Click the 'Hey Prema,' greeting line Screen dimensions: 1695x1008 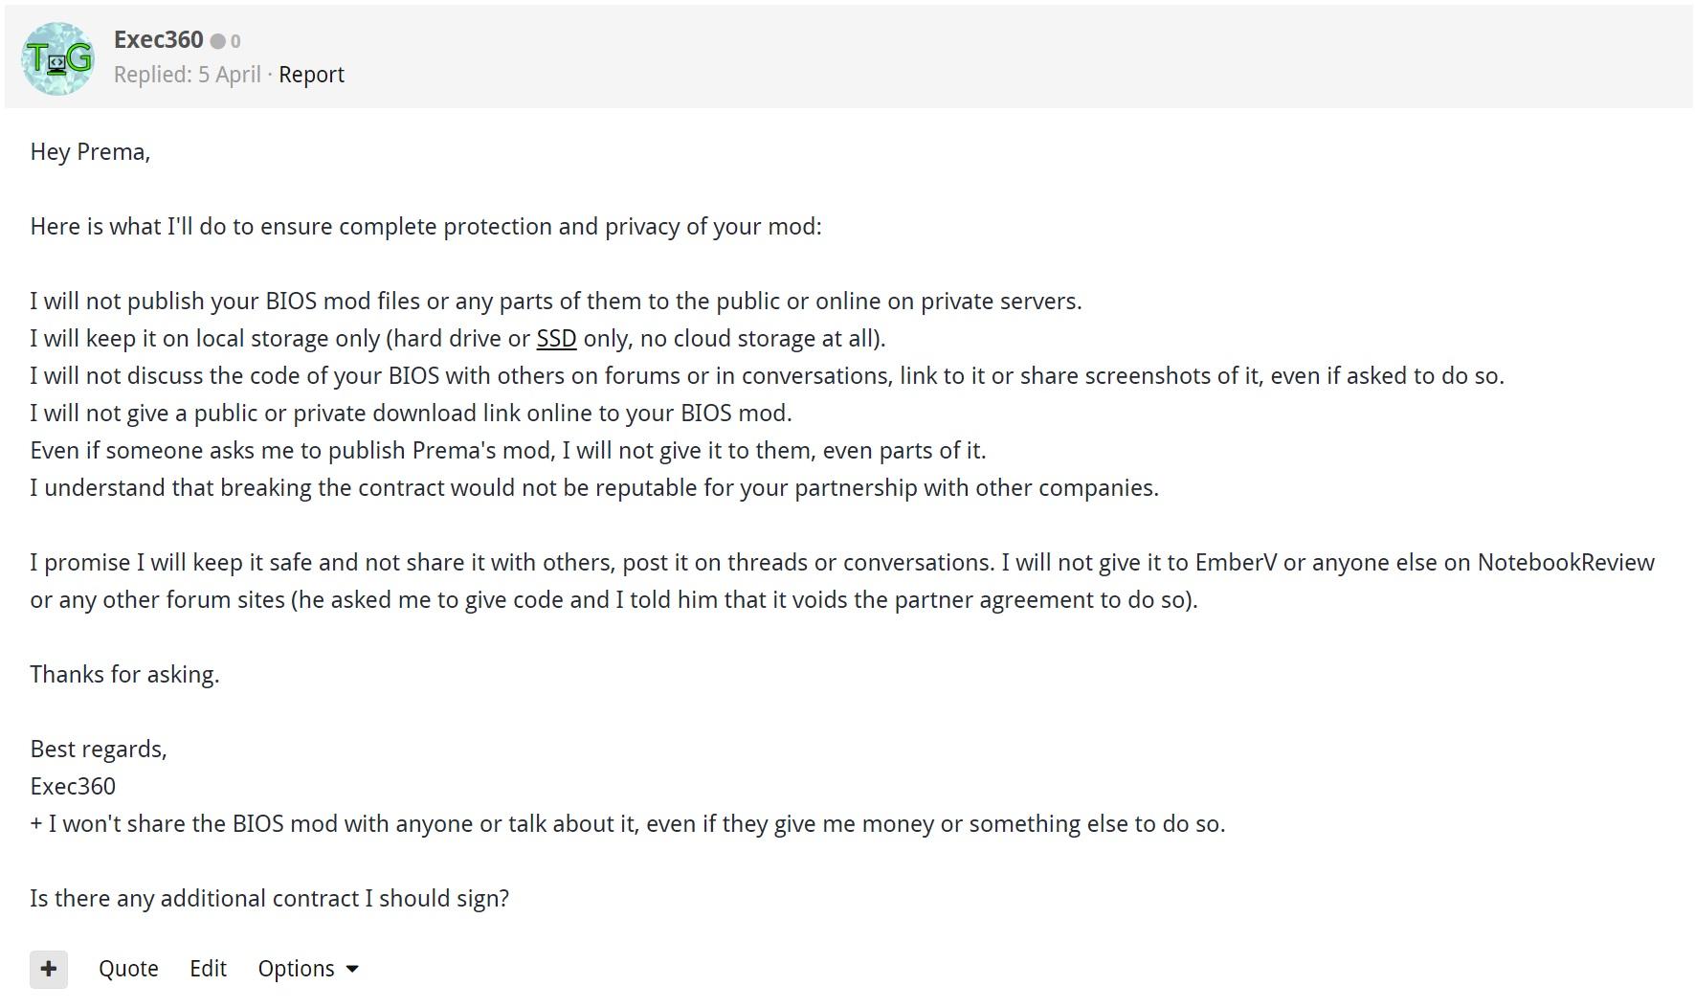tap(90, 152)
